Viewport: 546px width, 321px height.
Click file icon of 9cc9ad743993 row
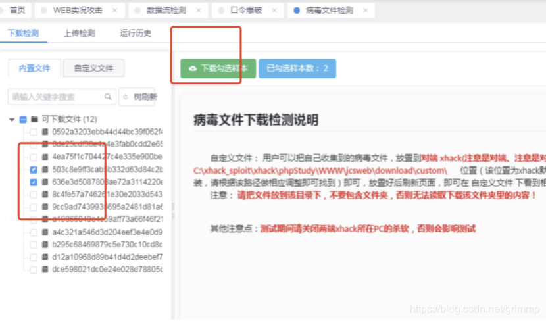point(45,207)
